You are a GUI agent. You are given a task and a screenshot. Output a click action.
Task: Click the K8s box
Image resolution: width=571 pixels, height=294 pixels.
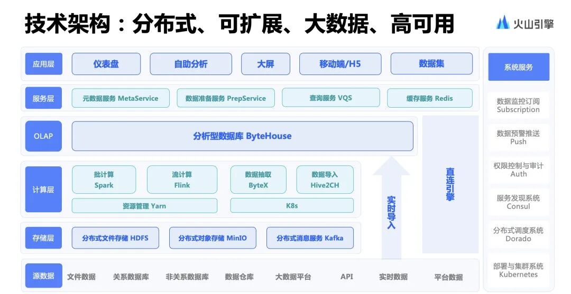click(292, 205)
